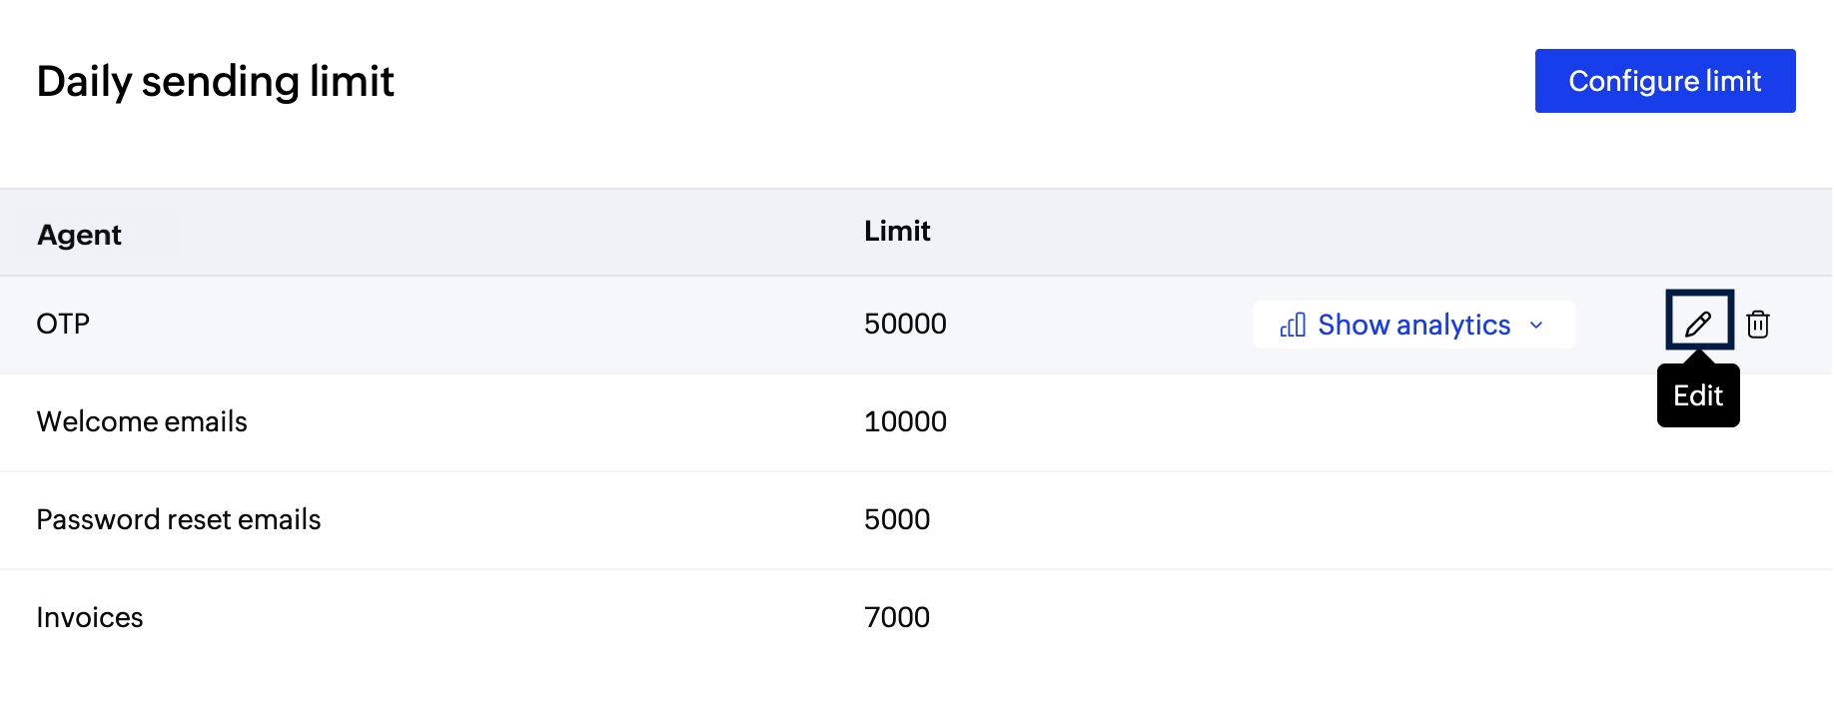The height and width of the screenshot is (701, 1834).
Task: Open Show analytics for OTP agent
Action: (1413, 325)
